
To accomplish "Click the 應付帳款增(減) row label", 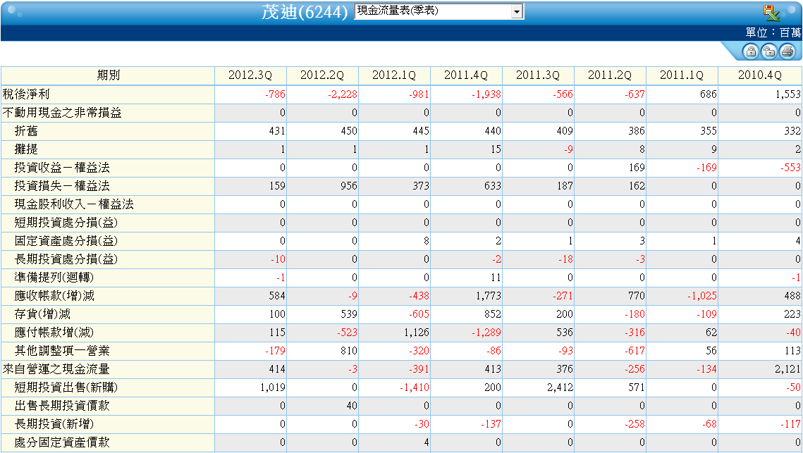I will click(54, 333).
